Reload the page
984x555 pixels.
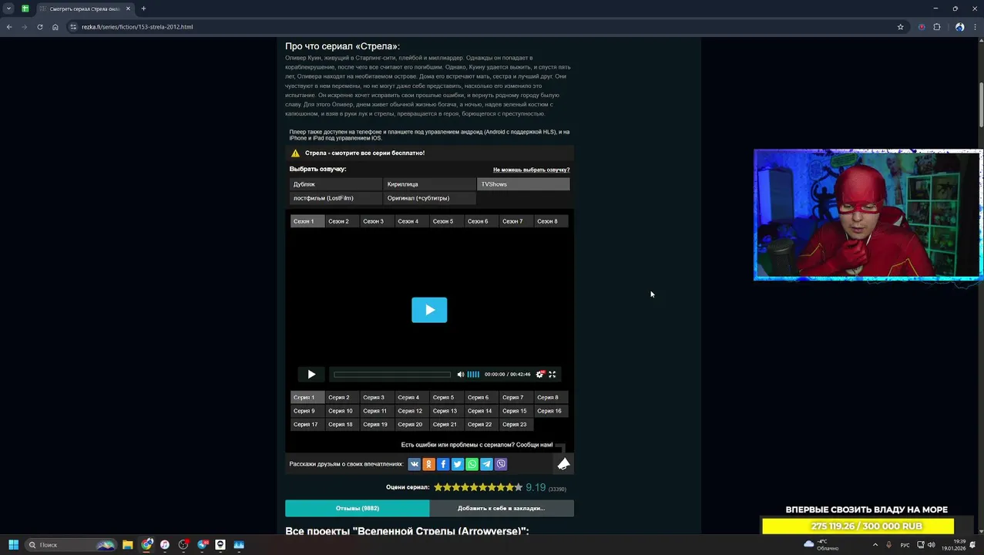point(40,27)
